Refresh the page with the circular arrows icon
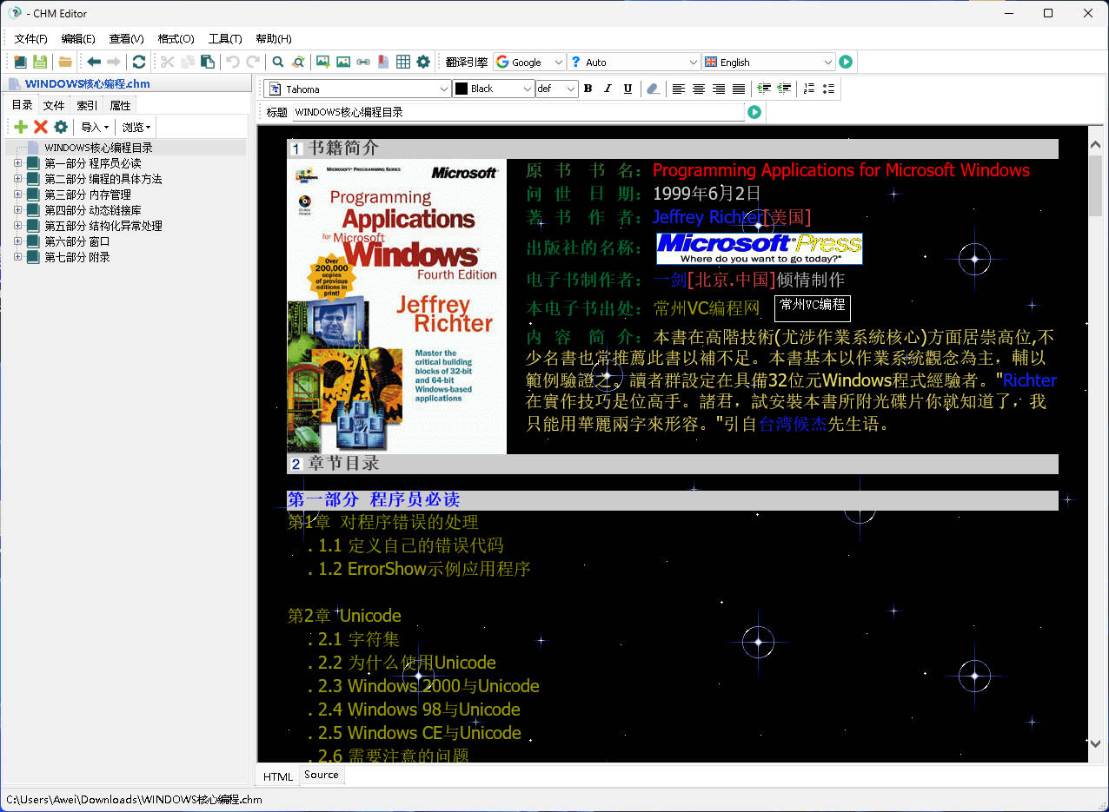The height and width of the screenshot is (812, 1109). click(x=139, y=62)
